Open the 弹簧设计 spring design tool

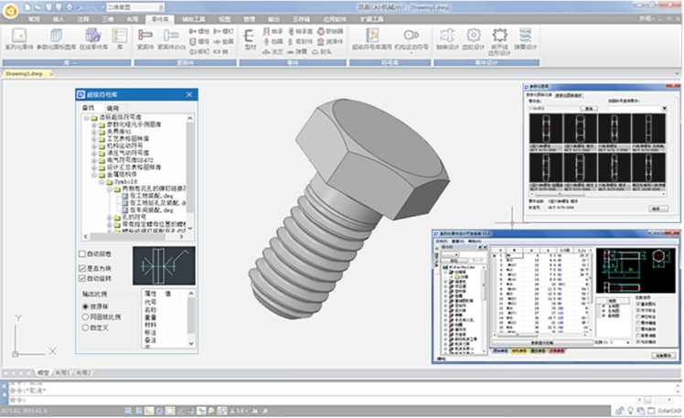click(x=525, y=36)
